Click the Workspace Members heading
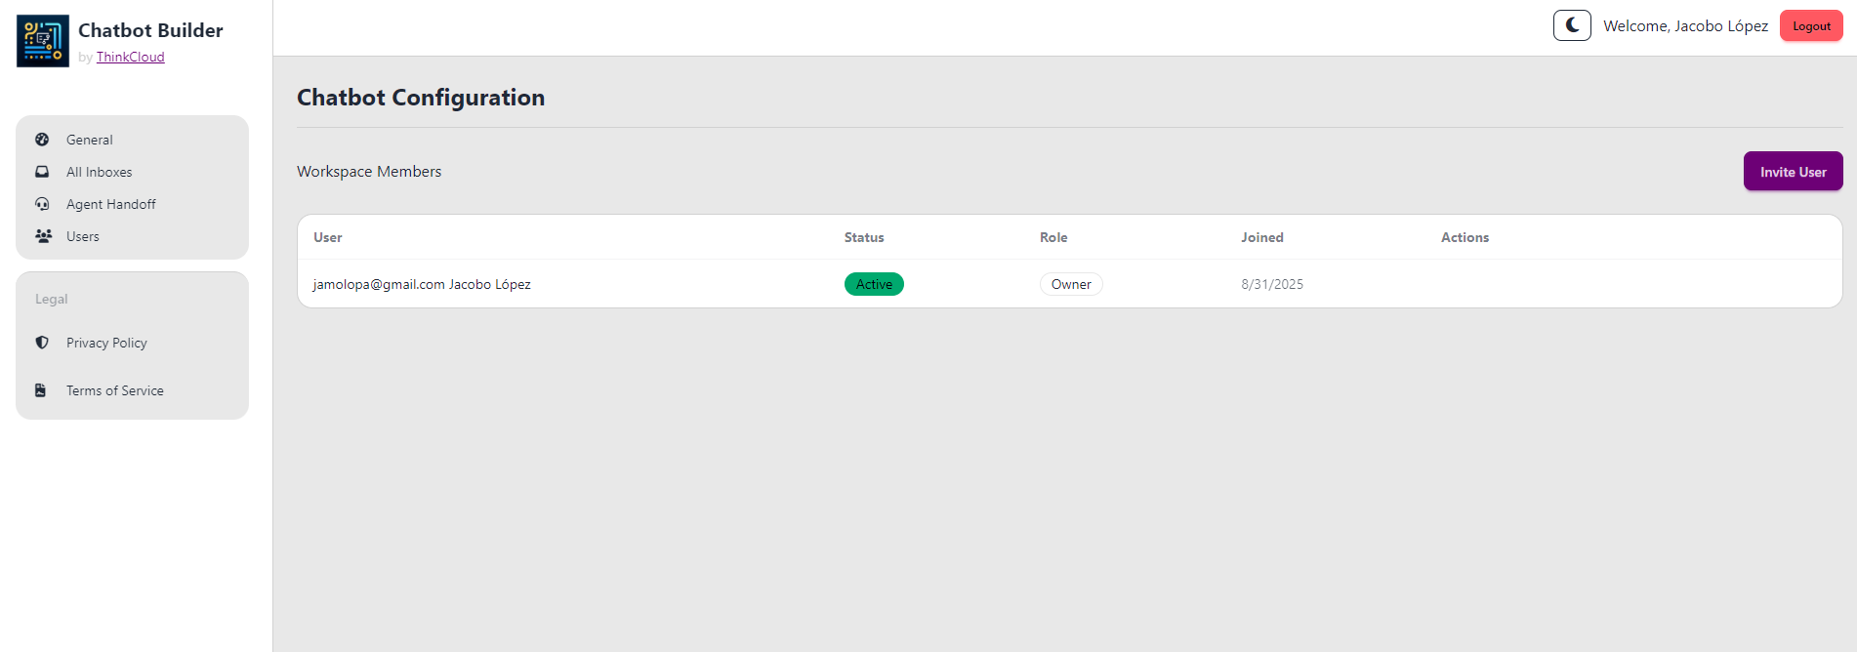1857x652 pixels. pos(369,172)
